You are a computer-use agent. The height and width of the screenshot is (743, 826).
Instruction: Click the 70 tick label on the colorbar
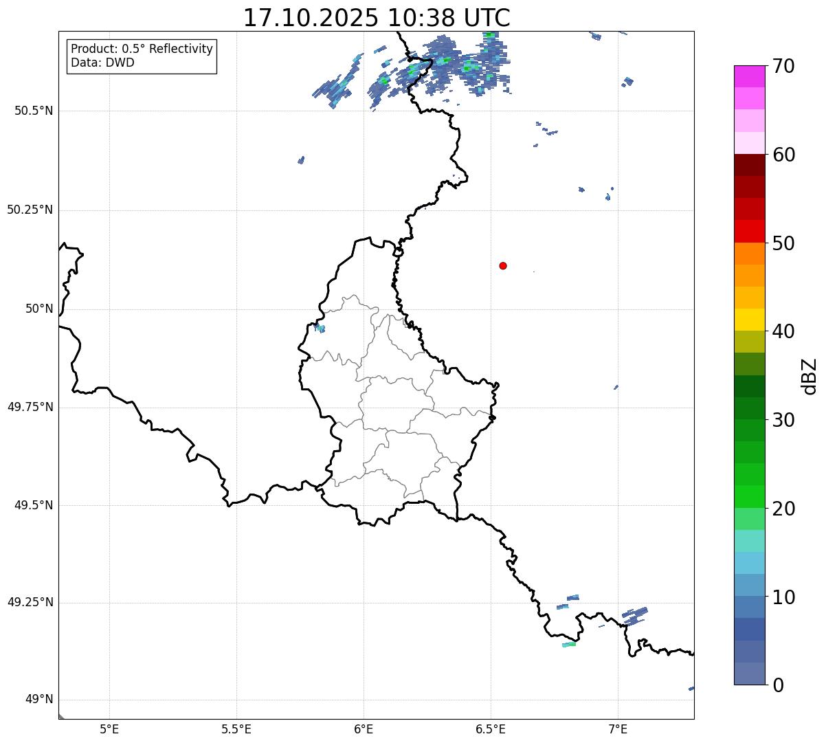pyautogui.click(x=783, y=67)
